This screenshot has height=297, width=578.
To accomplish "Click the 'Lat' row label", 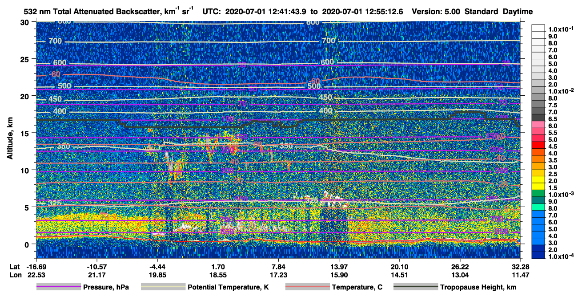I will 15,267.
